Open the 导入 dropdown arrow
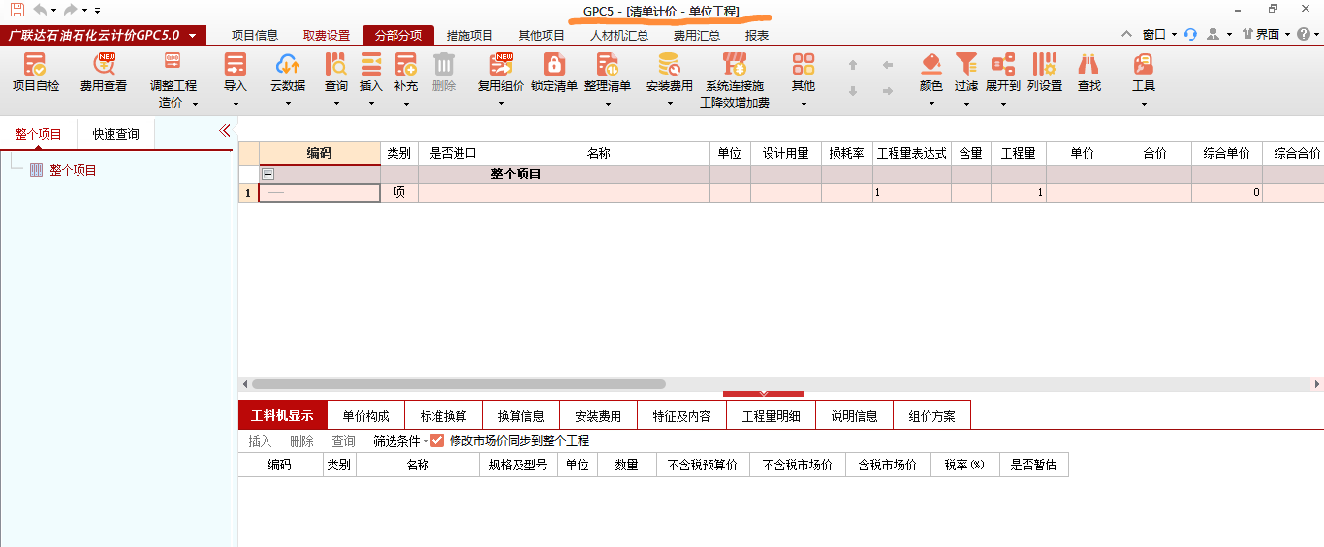The image size is (1324, 547). pyautogui.click(x=236, y=103)
